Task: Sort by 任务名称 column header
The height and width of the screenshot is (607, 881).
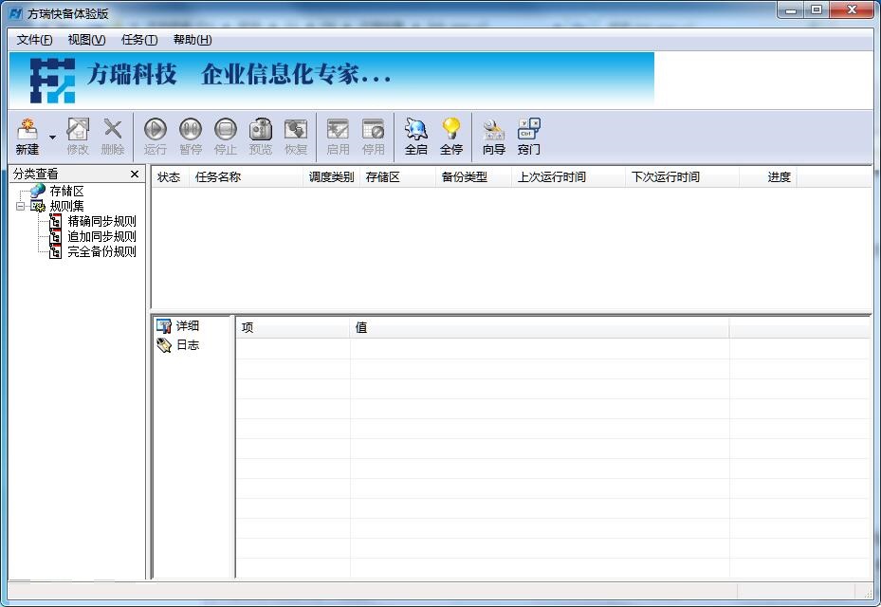Action: tap(246, 177)
